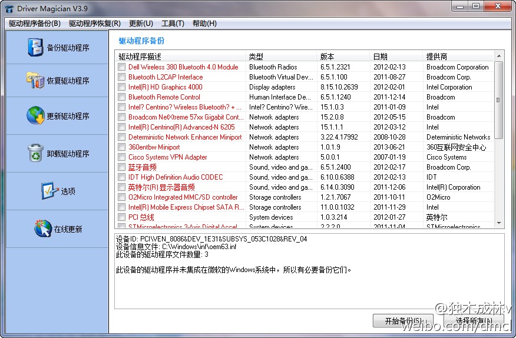This screenshot has width=516, height=338.
Task: Tick the PCI 总线 checkbox
Action: [122, 217]
